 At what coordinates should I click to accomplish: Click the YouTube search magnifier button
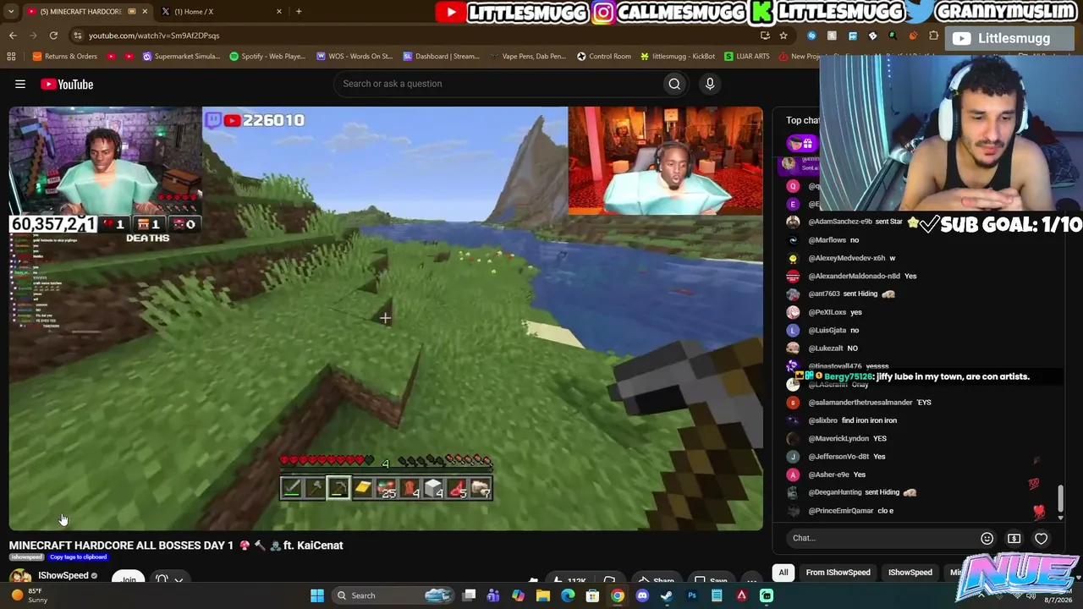tap(674, 84)
